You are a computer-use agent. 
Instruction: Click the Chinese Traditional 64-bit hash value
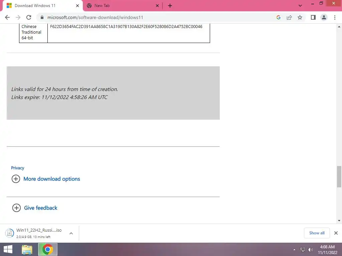point(126,27)
